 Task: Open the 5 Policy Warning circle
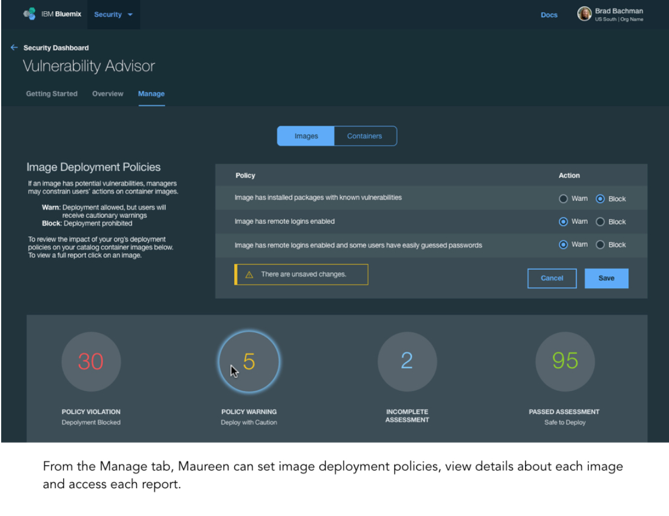pos(249,361)
